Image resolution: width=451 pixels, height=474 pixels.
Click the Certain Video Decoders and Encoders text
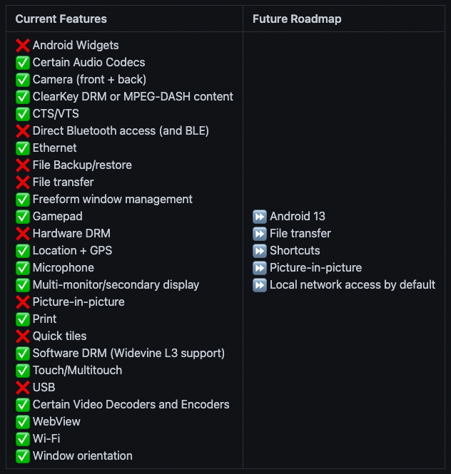131,404
